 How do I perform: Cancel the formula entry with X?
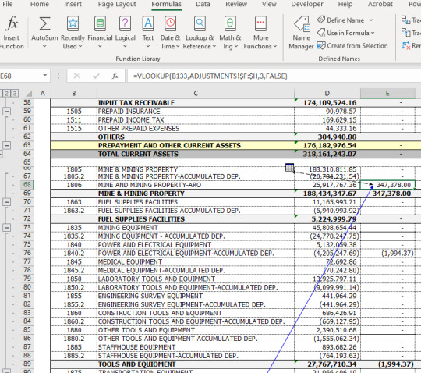pyautogui.click(x=76, y=76)
